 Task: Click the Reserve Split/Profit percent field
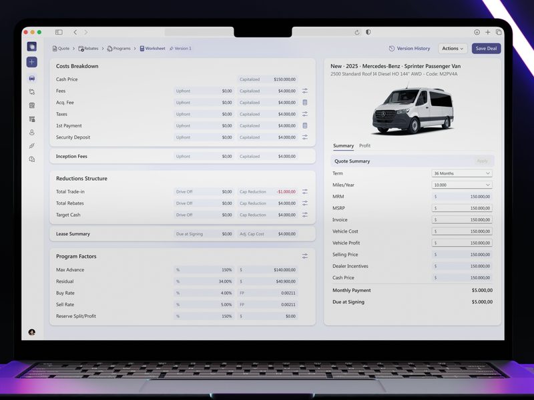[204, 316]
